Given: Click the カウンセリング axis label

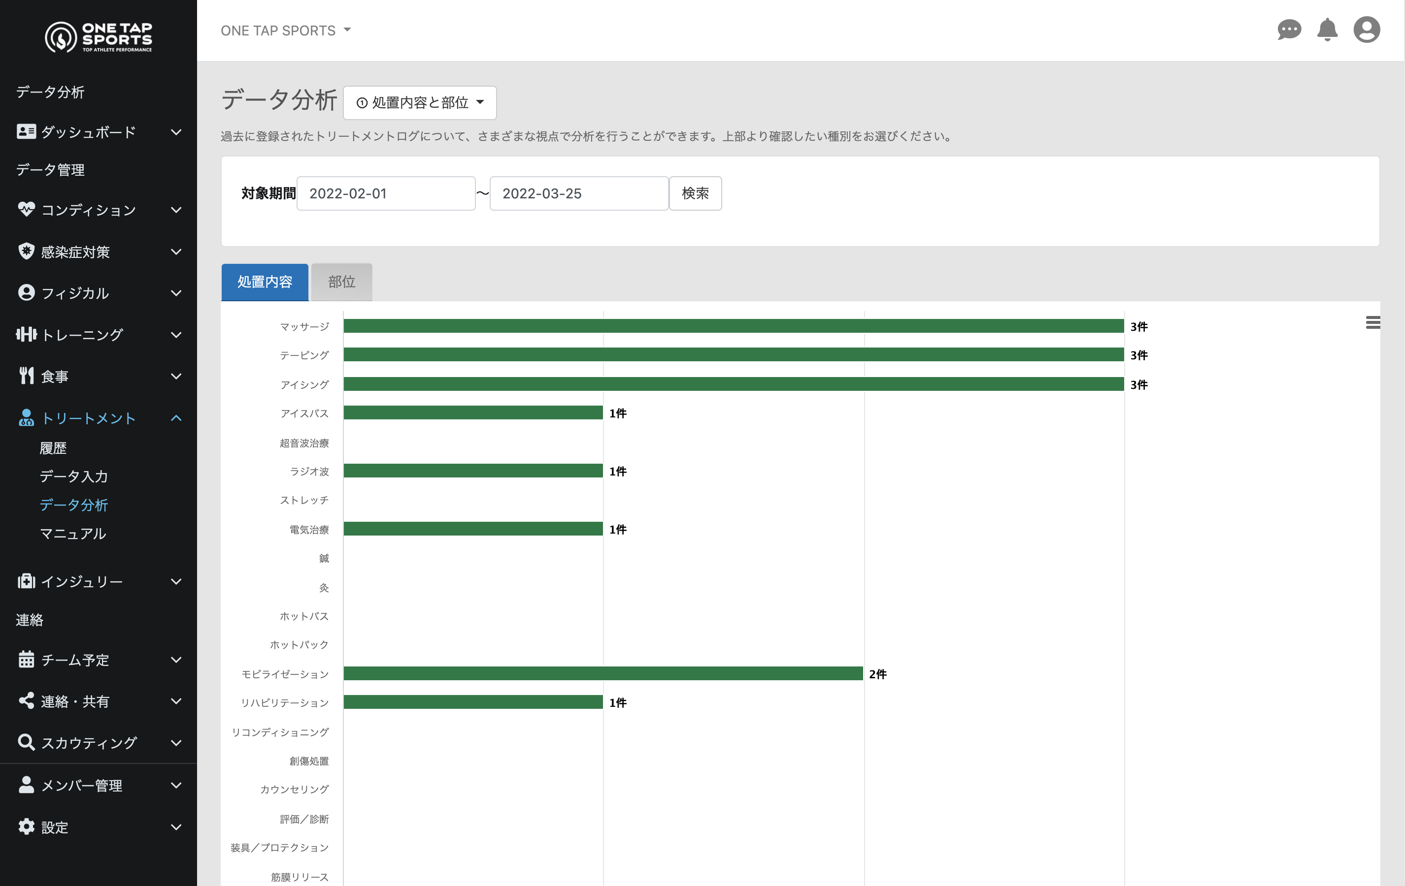Looking at the screenshot, I should coord(295,789).
